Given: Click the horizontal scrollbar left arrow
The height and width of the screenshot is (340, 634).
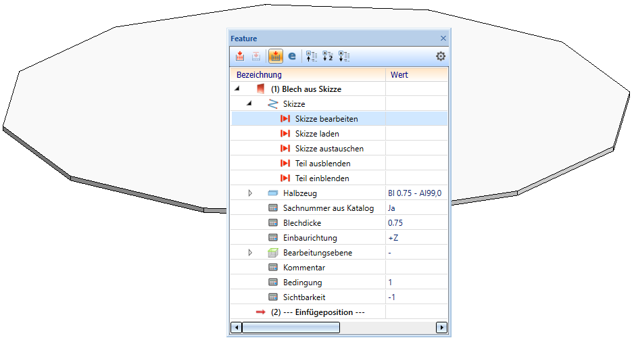Looking at the screenshot, I should (236, 327).
